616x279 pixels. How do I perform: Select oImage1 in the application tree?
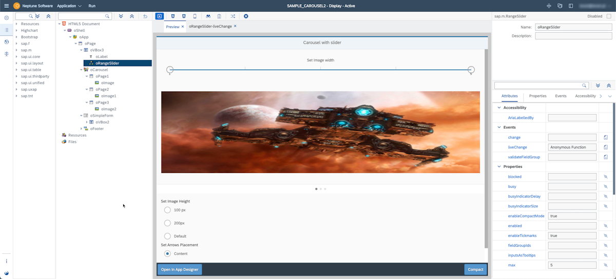coord(108,96)
